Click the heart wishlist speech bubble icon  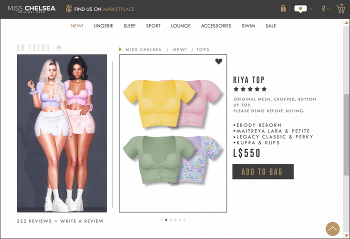click(300, 9)
